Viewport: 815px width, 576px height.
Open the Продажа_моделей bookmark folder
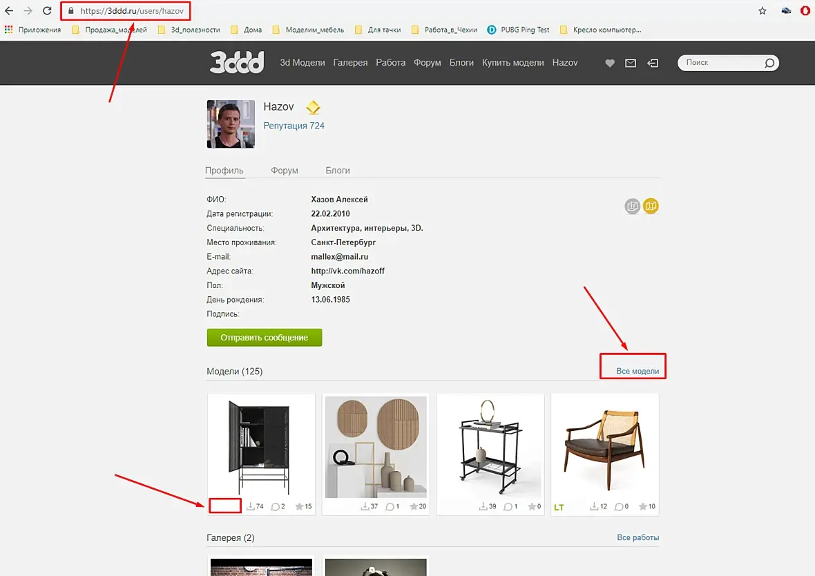click(x=110, y=30)
